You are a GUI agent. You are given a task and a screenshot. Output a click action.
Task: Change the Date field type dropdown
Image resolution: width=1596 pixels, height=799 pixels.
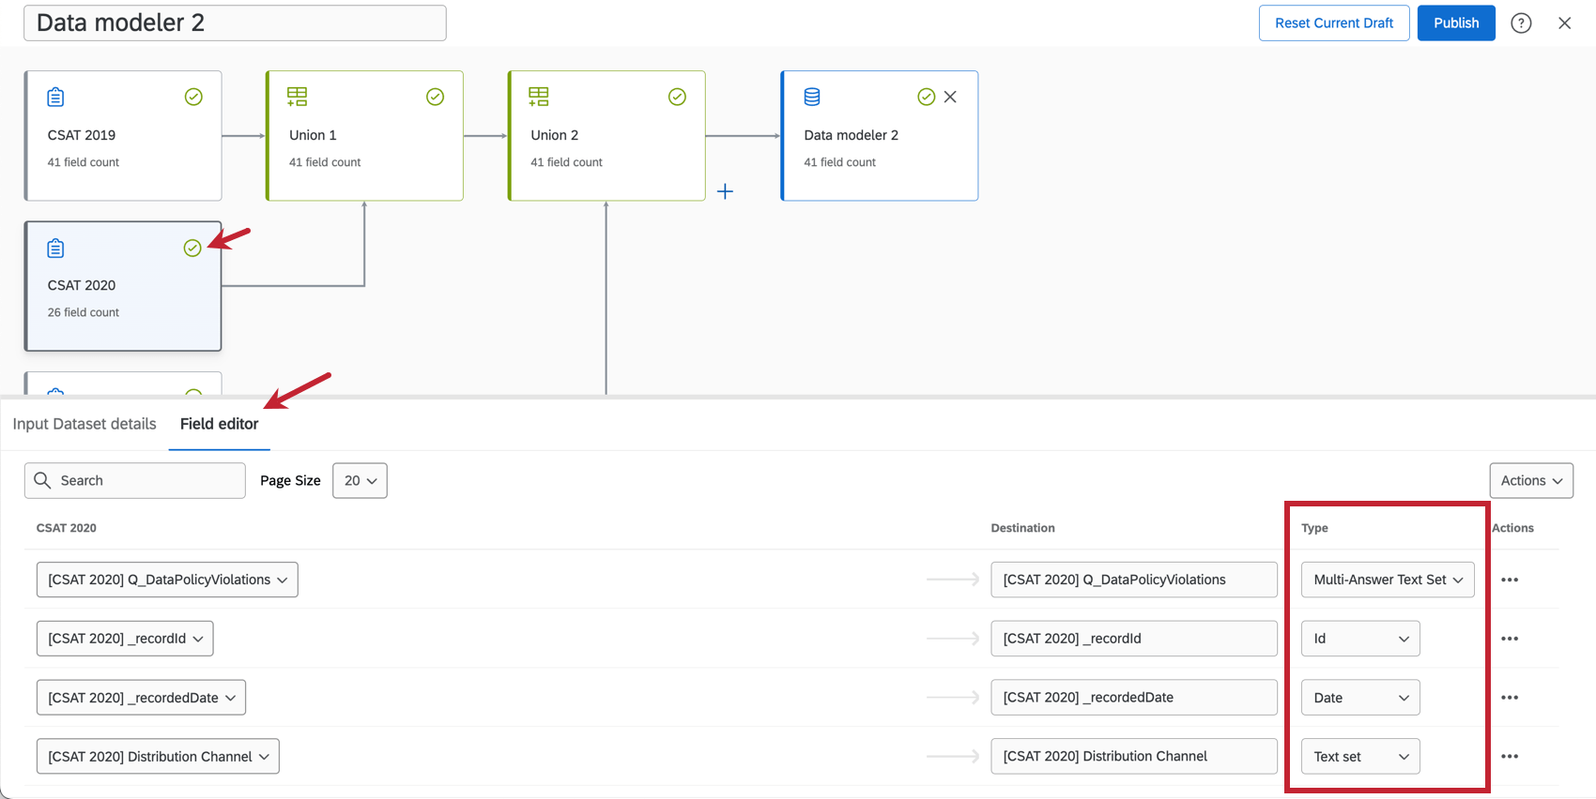[1360, 698]
